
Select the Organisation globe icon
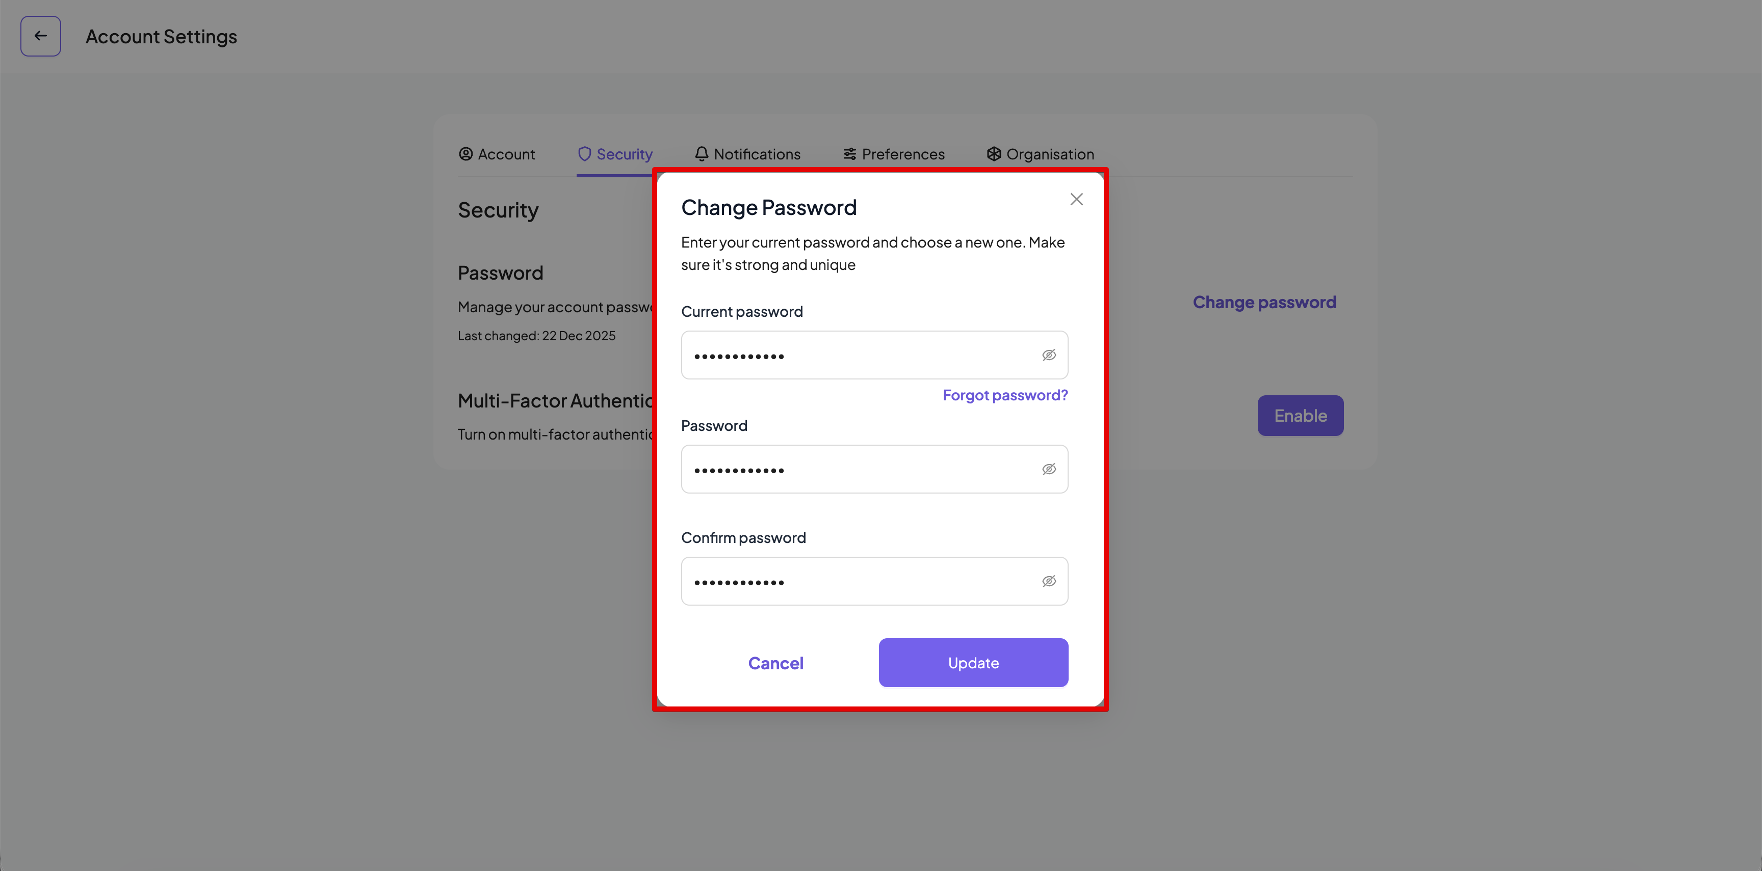[993, 154]
